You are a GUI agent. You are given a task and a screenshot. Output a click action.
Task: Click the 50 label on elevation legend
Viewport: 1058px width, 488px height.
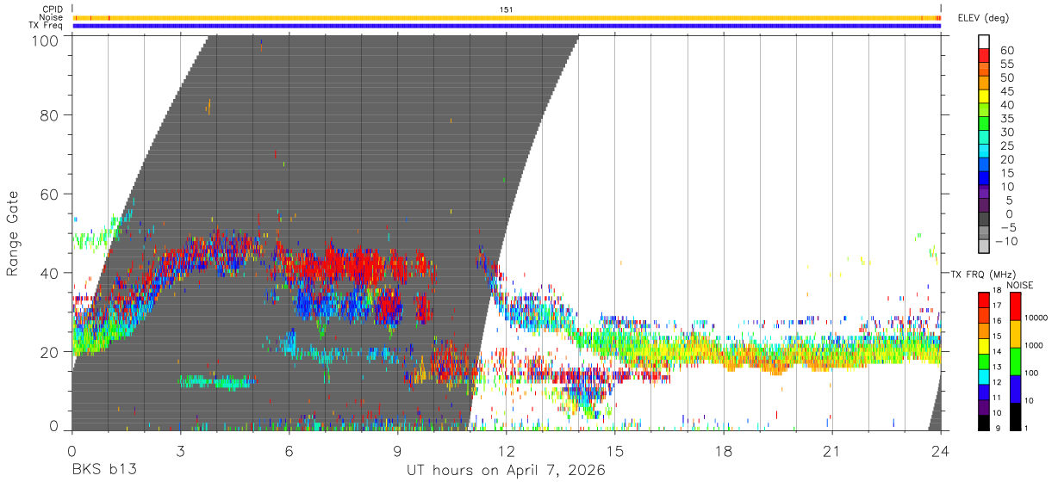(x=1005, y=77)
